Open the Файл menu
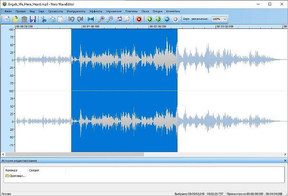 point(8,11)
